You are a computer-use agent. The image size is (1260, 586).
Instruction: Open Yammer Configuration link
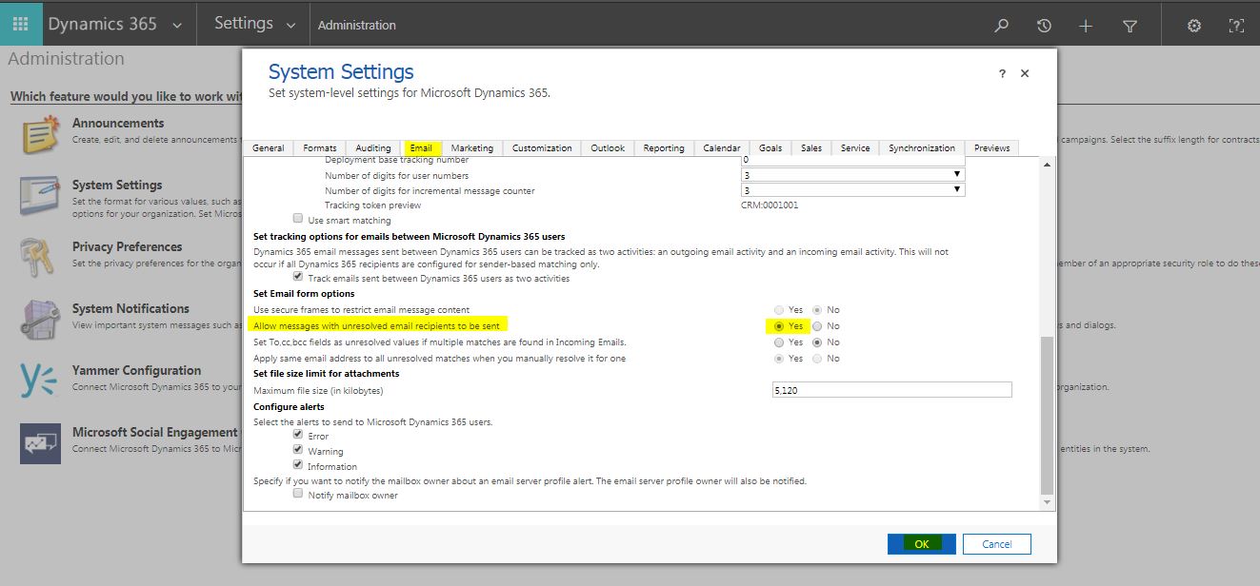[x=136, y=370]
